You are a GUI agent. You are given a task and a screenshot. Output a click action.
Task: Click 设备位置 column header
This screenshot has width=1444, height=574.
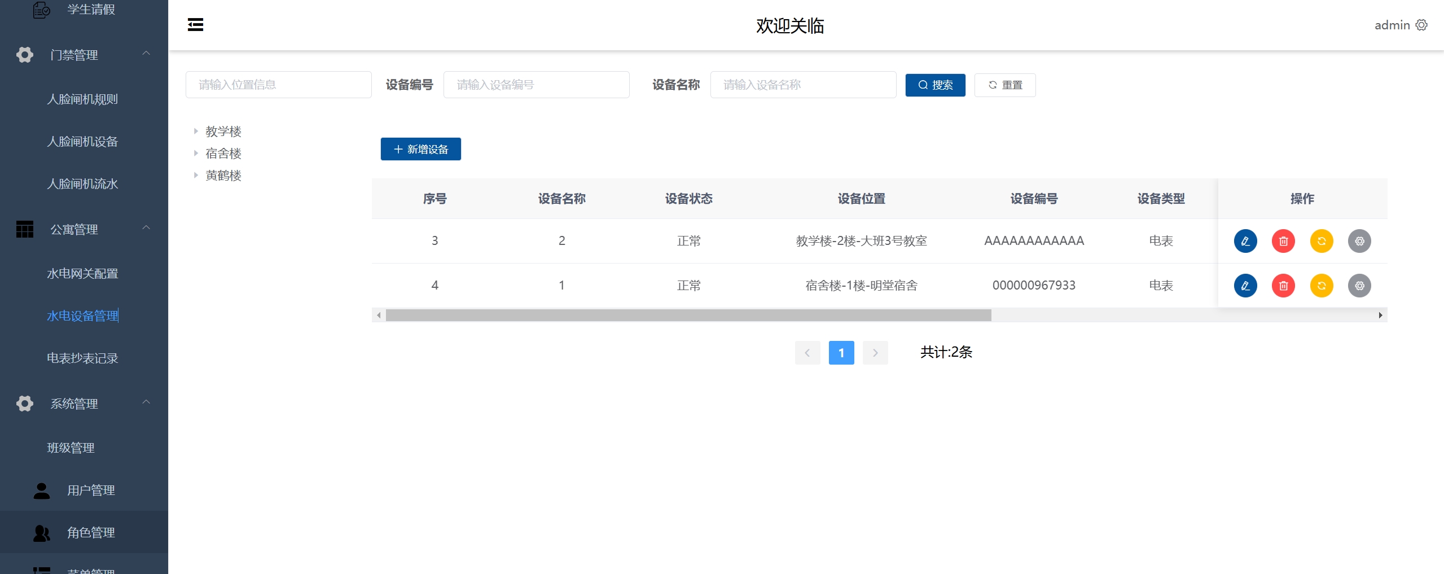point(861,199)
